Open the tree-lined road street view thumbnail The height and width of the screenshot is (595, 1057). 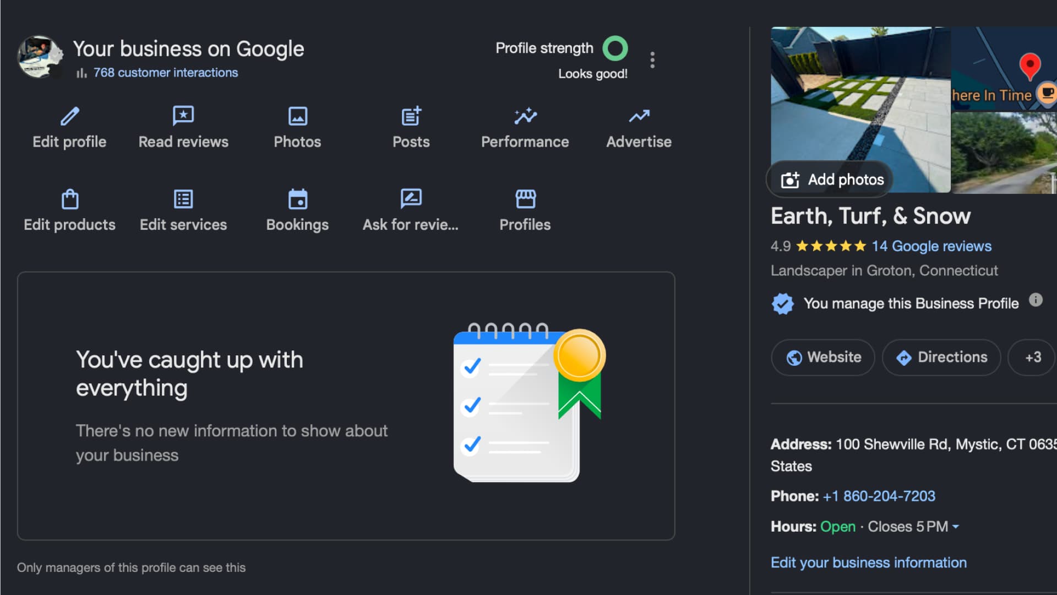point(1004,153)
